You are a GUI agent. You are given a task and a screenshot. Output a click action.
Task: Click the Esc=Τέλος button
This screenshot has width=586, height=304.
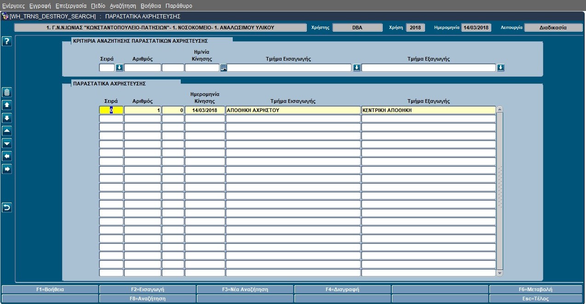pyautogui.click(x=535, y=298)
